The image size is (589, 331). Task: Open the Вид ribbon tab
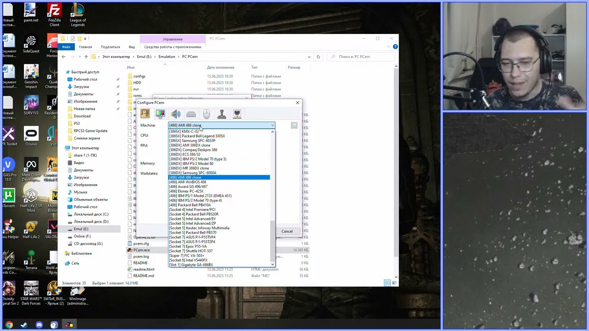(132, 47)
